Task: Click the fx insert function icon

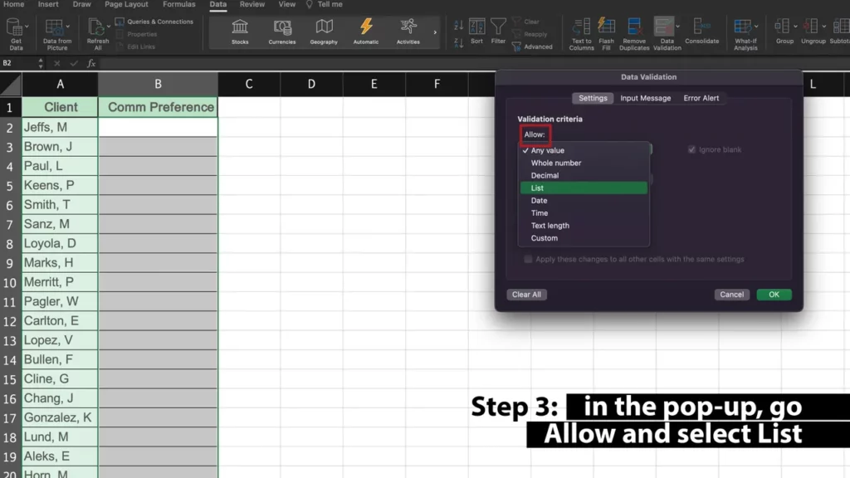Action: pyautogui.click(x=91, y=63)
